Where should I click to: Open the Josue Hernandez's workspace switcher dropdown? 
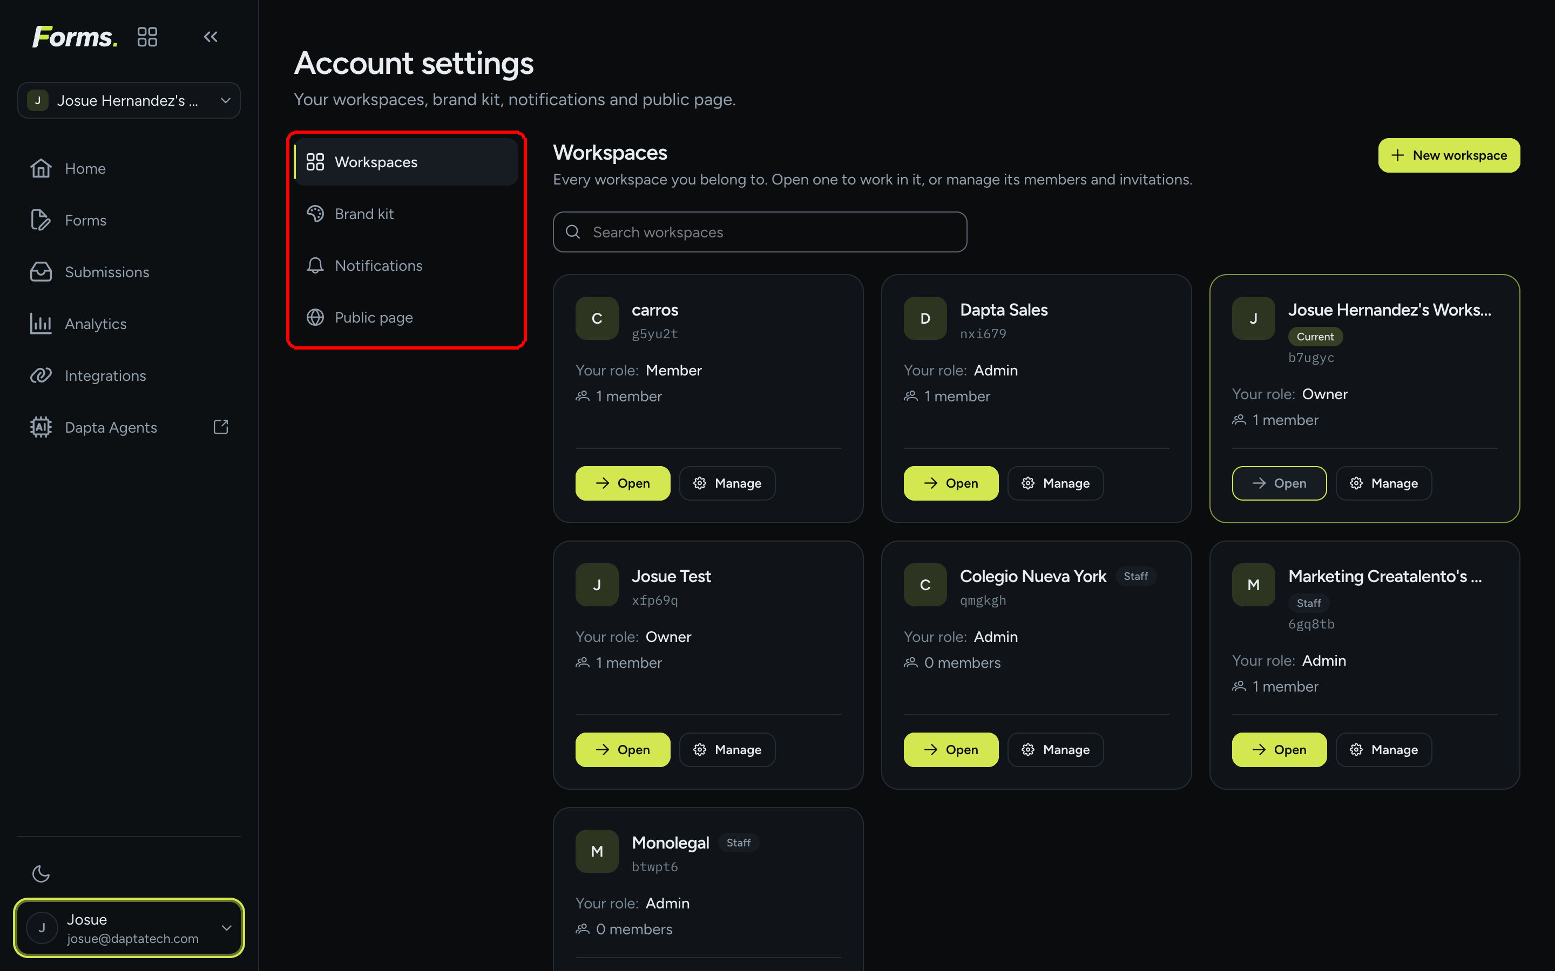129,100
